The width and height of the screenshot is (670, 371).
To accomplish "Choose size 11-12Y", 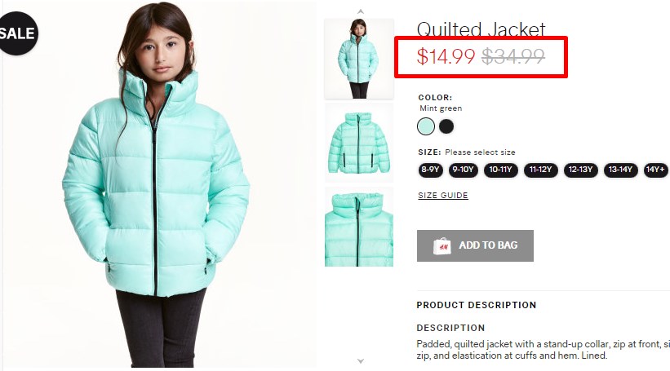I will (540, 170).
